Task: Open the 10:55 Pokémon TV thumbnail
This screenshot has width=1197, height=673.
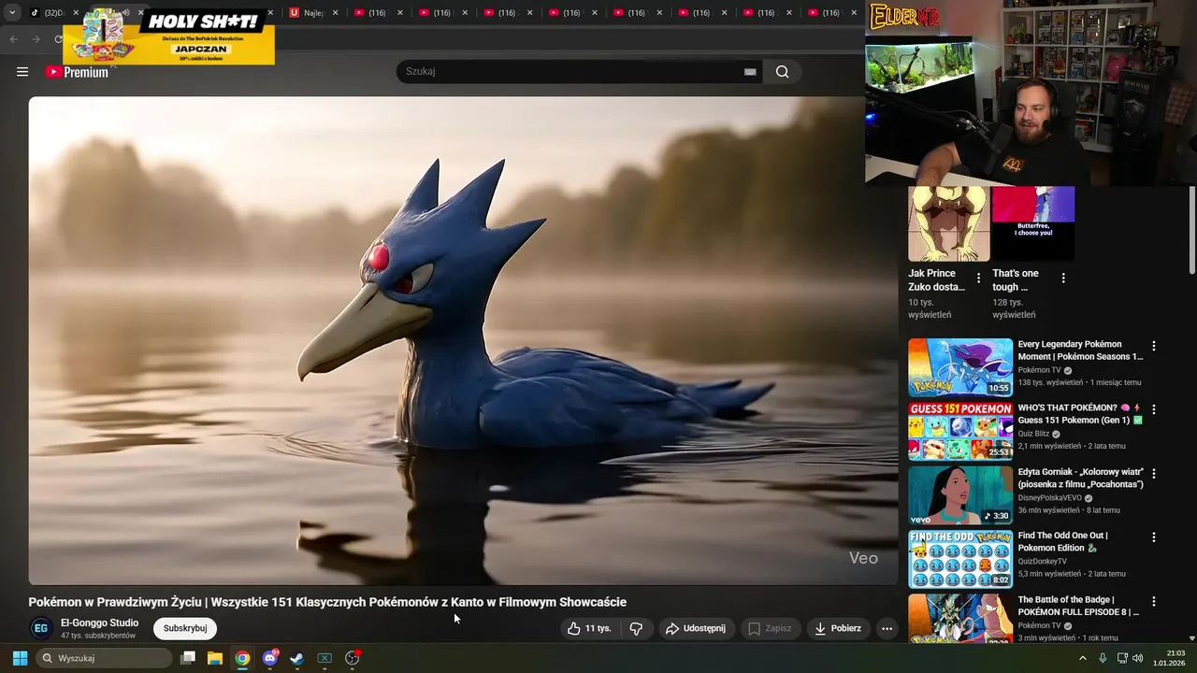Action: [960, 367]
